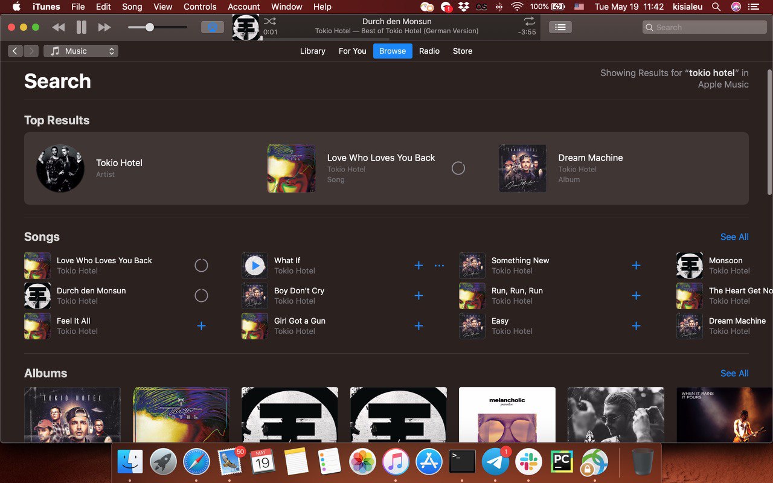Add Easy to library
This screenshot has height=483, width=773.
(636, 326)
